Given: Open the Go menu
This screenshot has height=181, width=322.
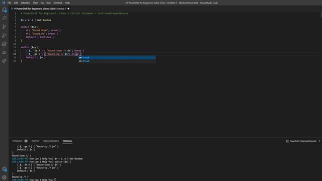Looking at the screenshot, I should [42, 3].
